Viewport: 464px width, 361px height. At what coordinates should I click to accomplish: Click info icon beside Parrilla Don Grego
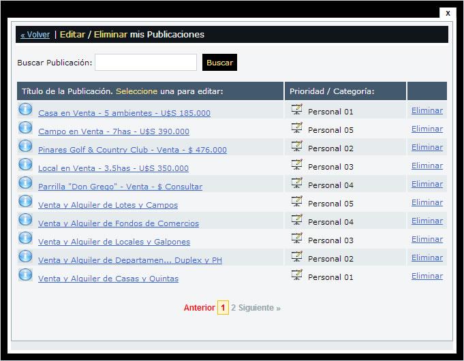point(25,183)
